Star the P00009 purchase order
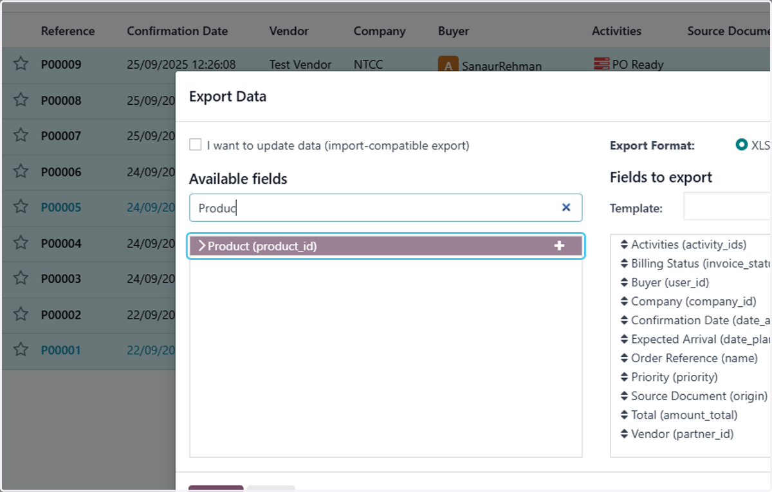This screenshot has width=772, height=492. coord(21,64)
